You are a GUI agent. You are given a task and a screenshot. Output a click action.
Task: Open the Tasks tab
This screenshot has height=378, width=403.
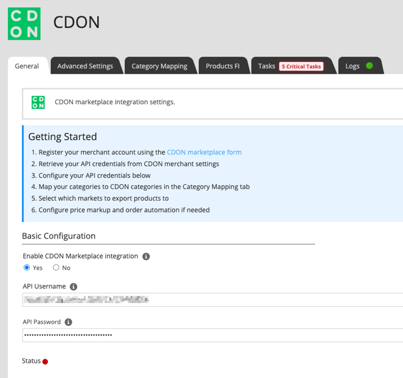(x=266, y=66)
